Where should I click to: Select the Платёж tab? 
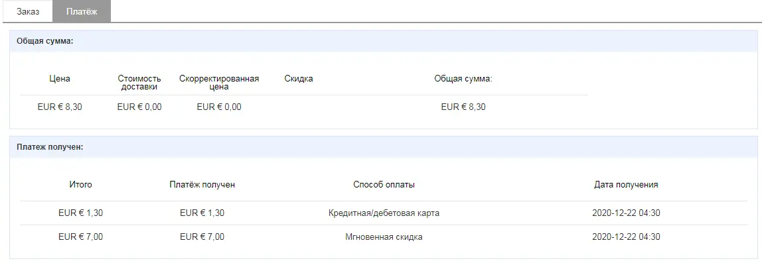pos(82,12)
